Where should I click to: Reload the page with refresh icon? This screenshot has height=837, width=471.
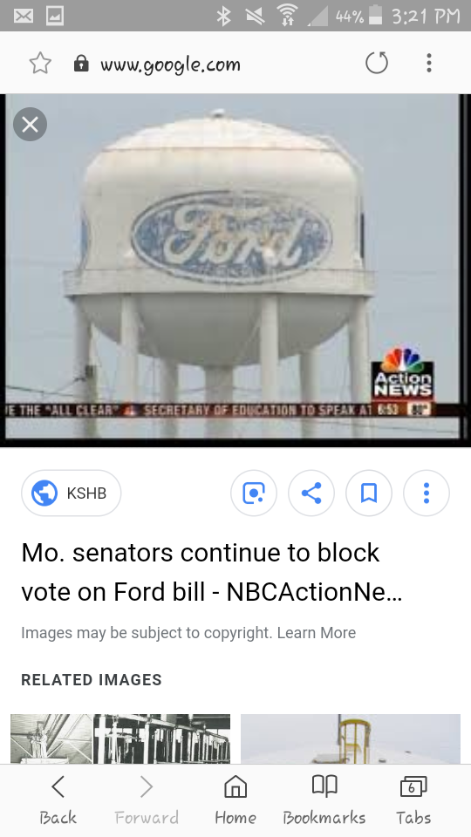click(x=377, y=63)
